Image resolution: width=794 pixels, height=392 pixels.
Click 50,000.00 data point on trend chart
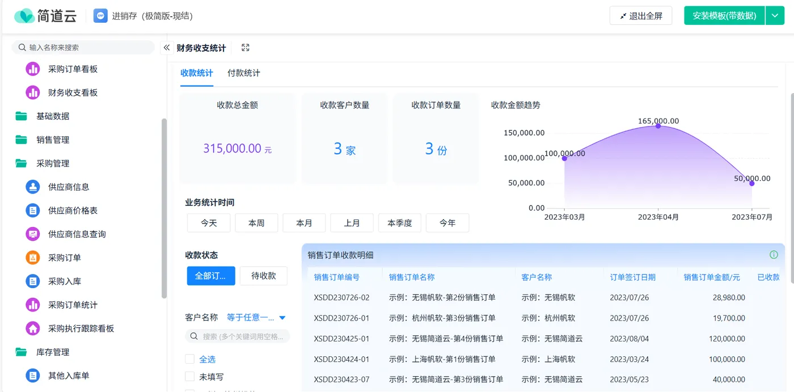pos(752,183)
